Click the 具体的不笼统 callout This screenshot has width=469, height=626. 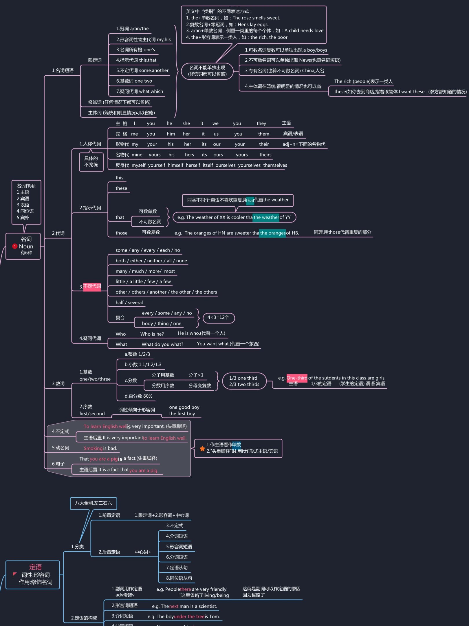pos(91,162)
